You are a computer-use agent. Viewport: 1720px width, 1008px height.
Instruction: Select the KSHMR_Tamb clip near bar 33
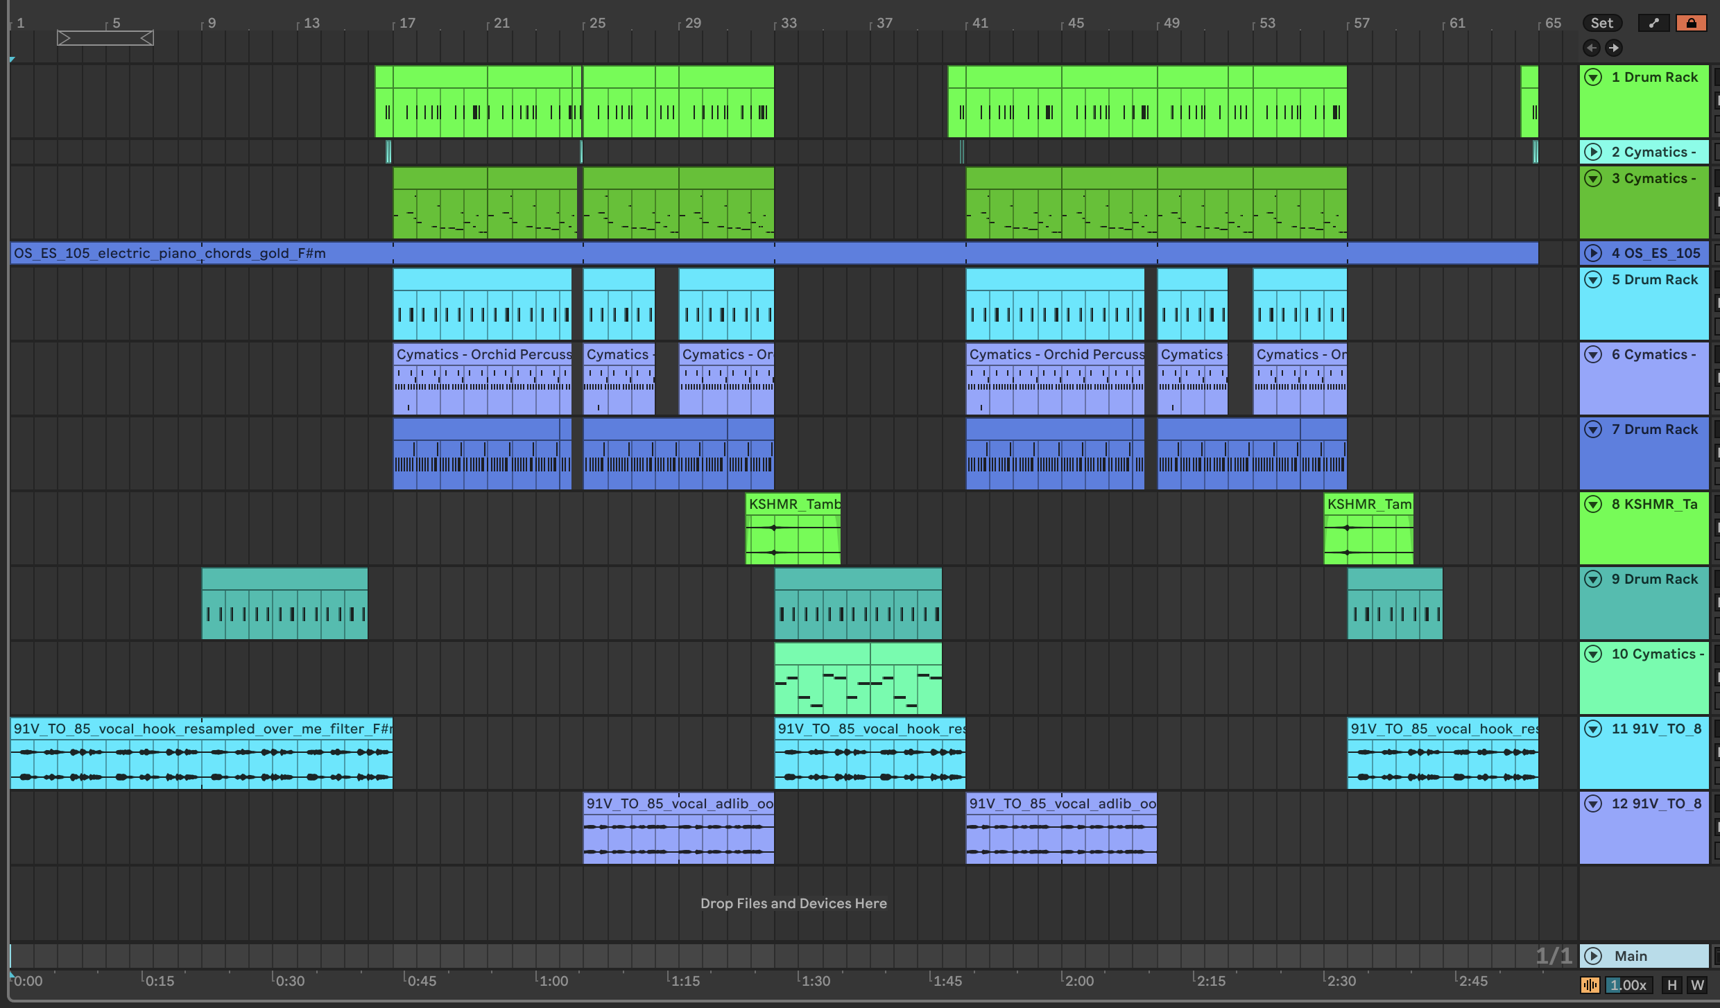point(793,504)
